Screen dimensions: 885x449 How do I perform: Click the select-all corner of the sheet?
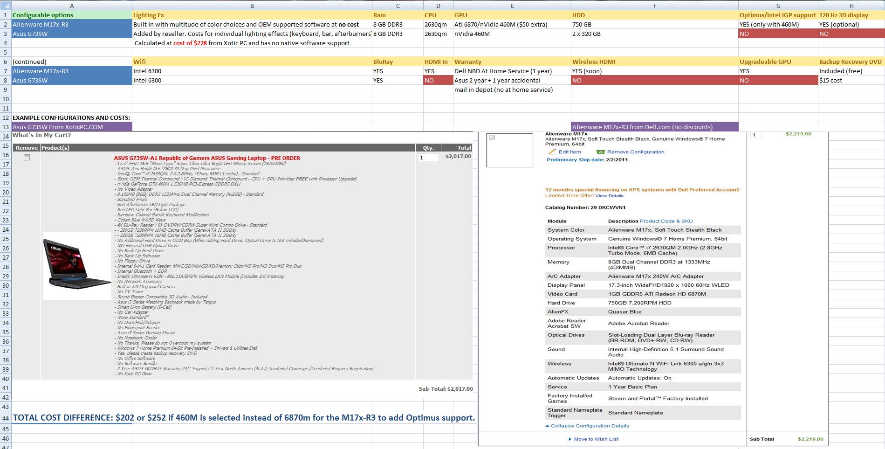pos(6,6)
